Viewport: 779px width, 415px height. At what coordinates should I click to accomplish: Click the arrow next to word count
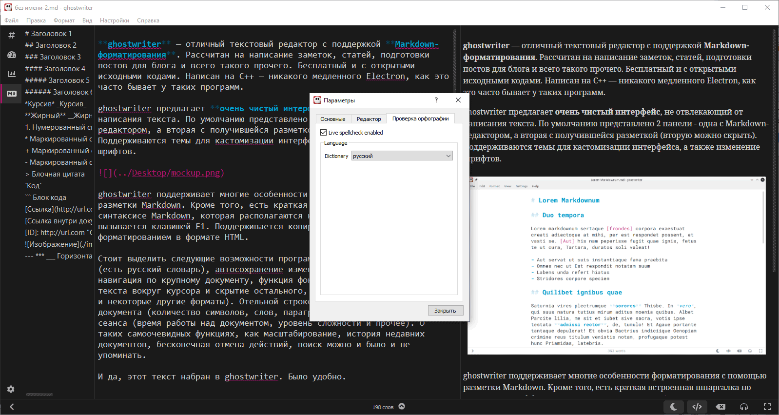click(402, 406)
